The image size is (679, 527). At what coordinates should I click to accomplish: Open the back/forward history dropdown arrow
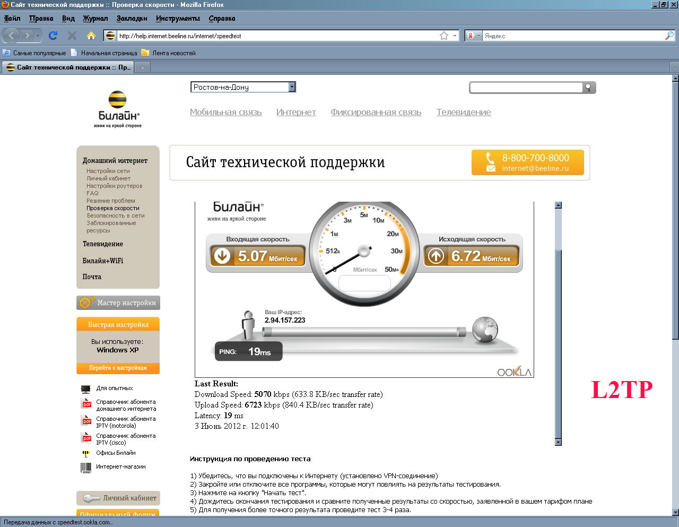point(38,36)
